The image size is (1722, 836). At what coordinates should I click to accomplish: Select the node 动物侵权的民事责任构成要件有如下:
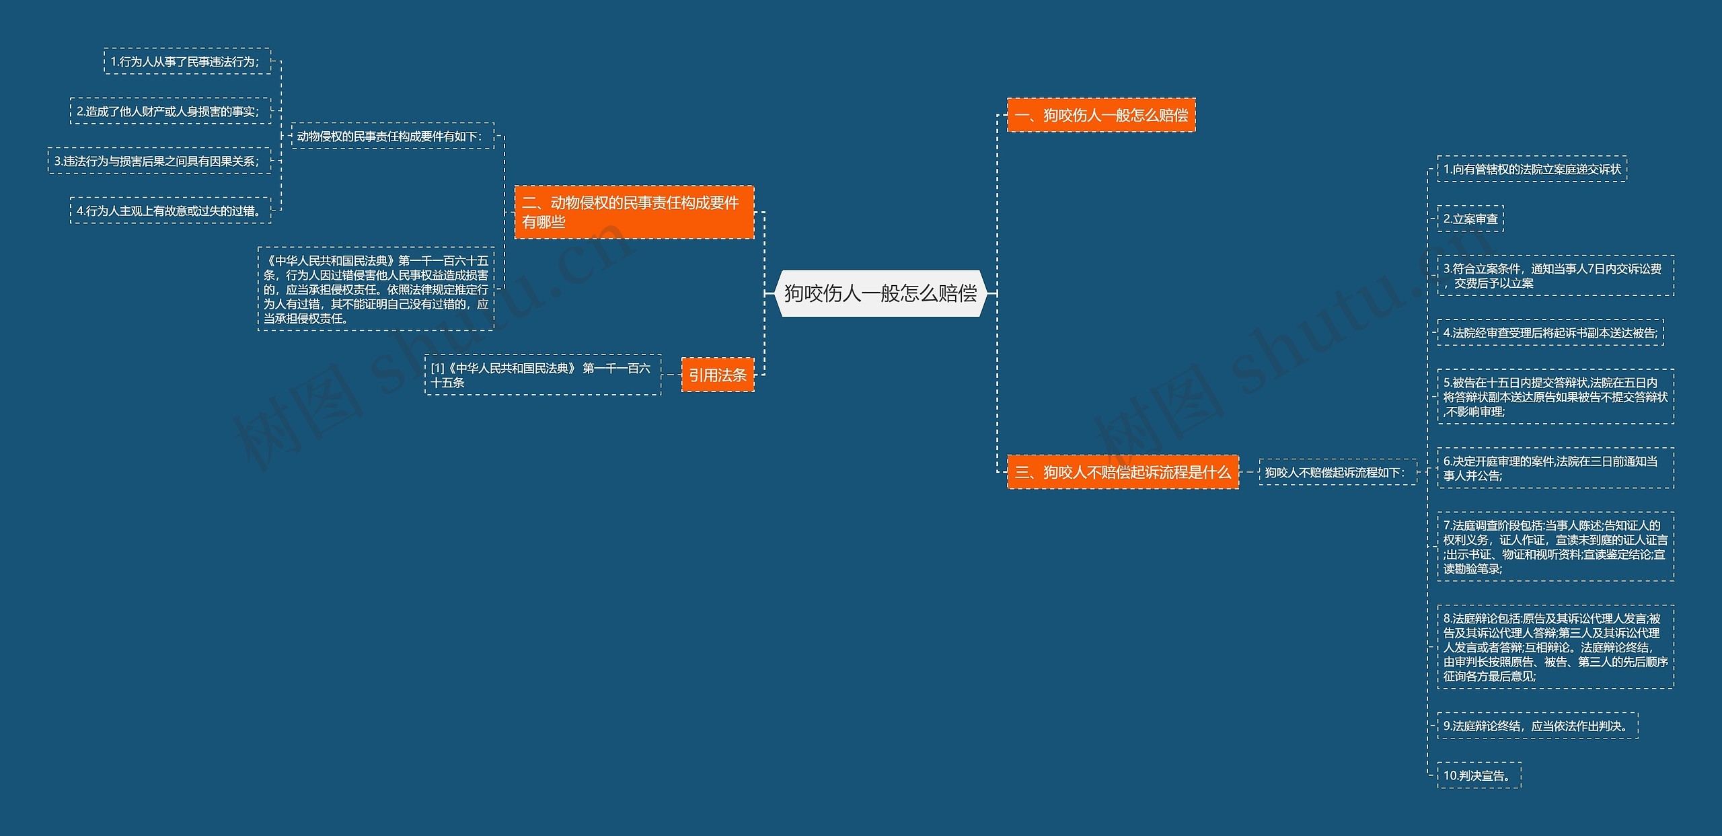coord(392,136)
